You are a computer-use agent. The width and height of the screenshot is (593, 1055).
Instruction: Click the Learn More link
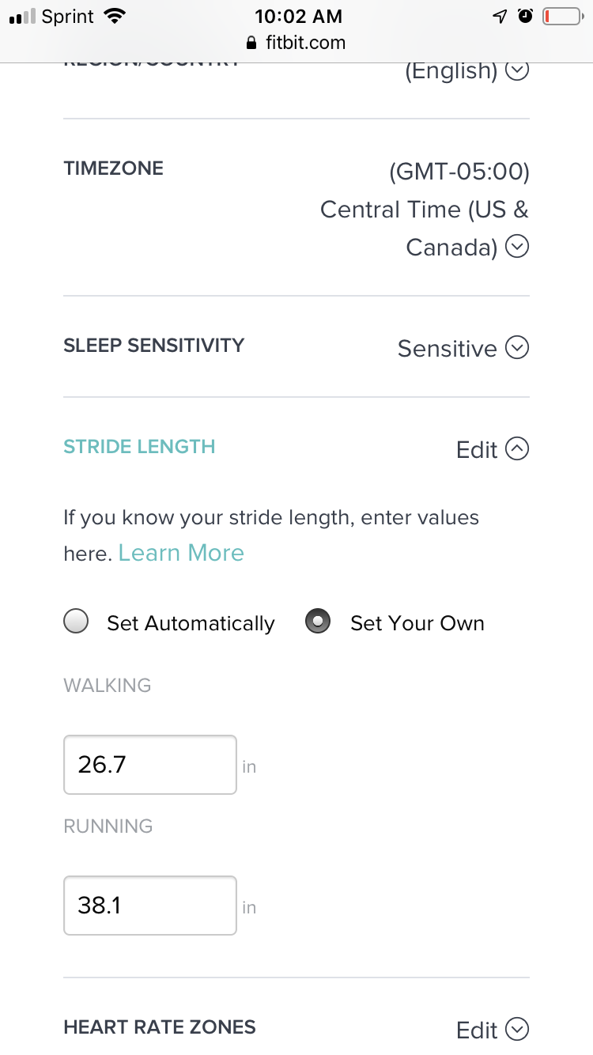tap(181, 553)
